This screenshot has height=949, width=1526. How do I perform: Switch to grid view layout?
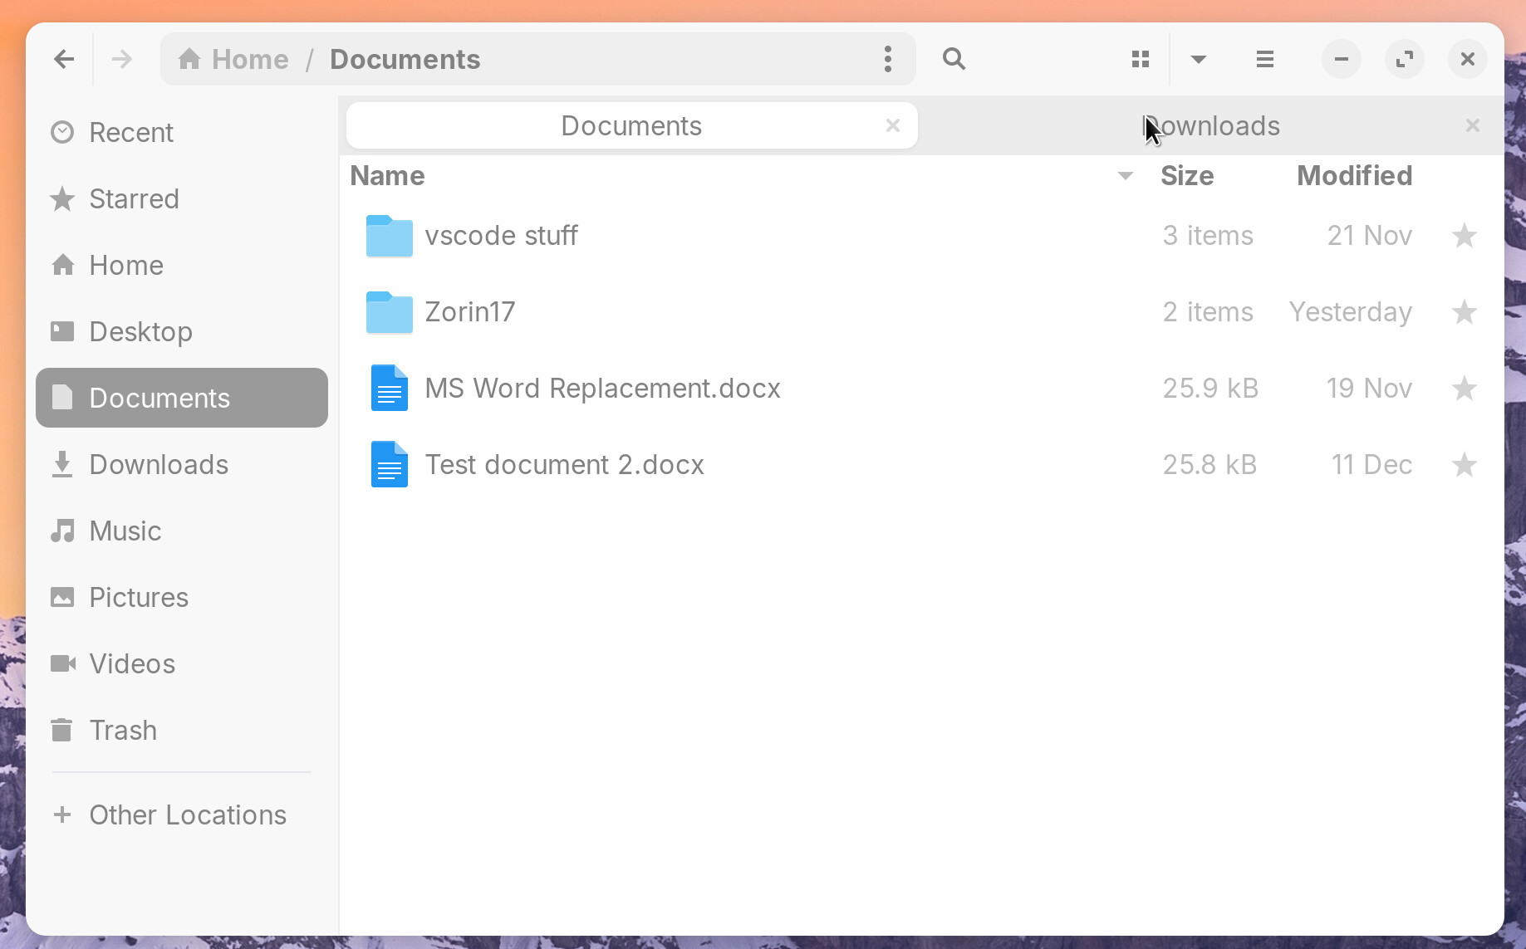coord(1139,59)
